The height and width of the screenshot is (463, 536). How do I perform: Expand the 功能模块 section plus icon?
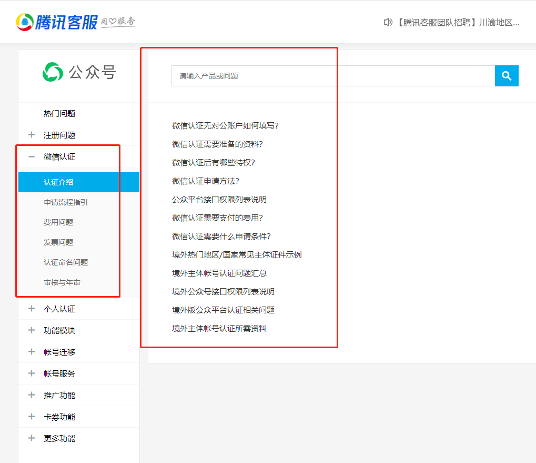32,330
